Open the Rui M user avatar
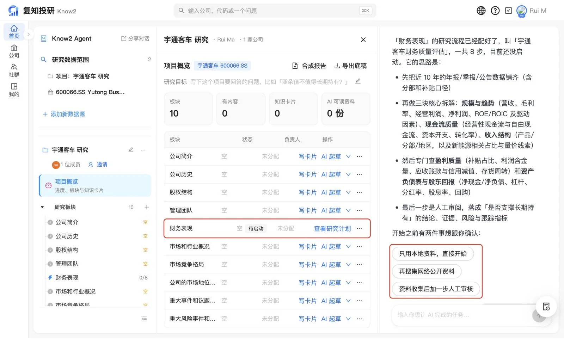 [x=521, y=11]
